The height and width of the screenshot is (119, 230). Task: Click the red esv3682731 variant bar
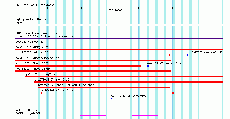[93, 60]
